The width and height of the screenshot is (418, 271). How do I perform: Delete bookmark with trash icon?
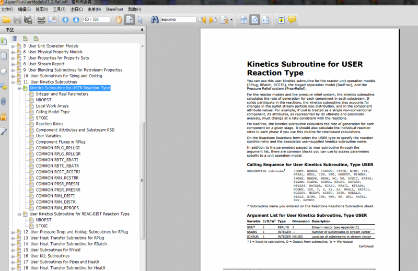[x=15, y=39]
